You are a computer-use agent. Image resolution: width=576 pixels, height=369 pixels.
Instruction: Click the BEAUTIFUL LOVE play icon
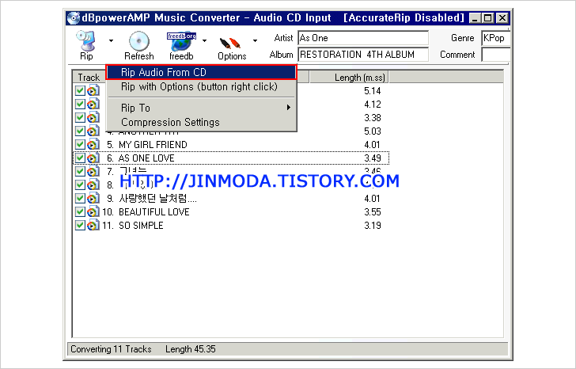pyautogui.click(x=93, y=211)
